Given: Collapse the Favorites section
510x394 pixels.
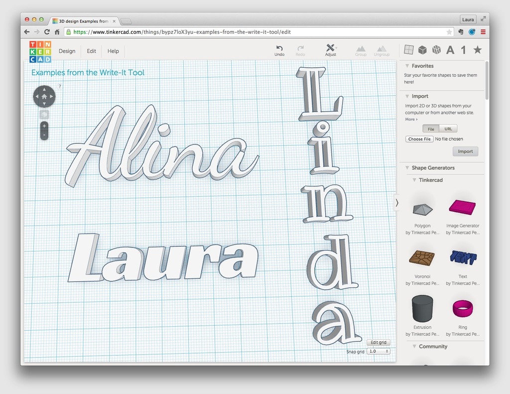Looking at the screenshot, I should point(407,66).
